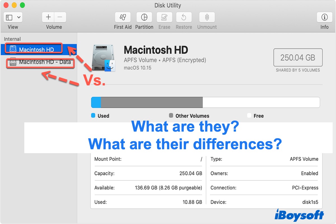This screenshot has height=224, width=336.
Task: Collapse the Internal section in the sidebar
Action: [x=12, y=39]
